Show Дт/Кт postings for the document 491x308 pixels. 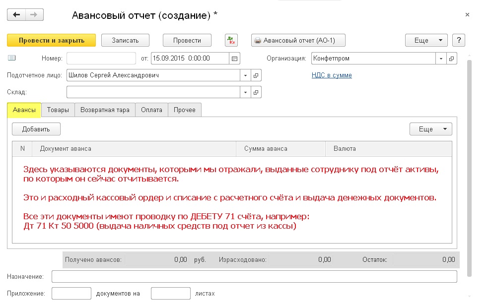pyautogui.click(x=231, y=40)
